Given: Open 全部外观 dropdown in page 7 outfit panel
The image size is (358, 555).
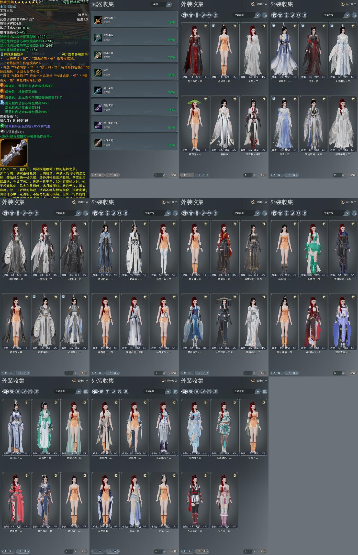Looking at the screenshot, I should 68,392.
